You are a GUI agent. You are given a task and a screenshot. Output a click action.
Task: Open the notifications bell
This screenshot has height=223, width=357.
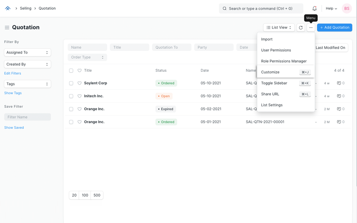[314, 8]
